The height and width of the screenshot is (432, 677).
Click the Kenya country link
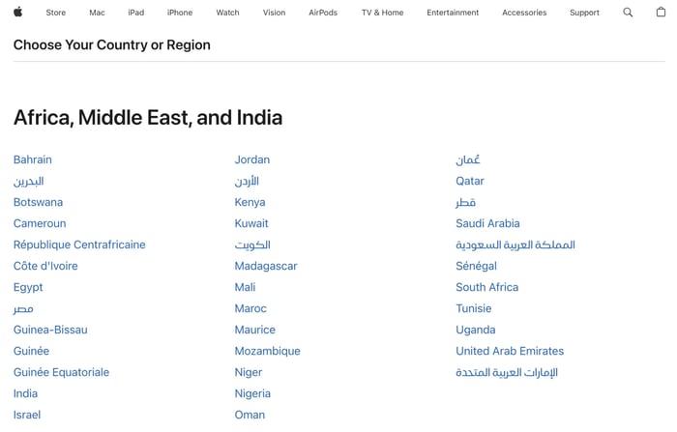[250, 202]
